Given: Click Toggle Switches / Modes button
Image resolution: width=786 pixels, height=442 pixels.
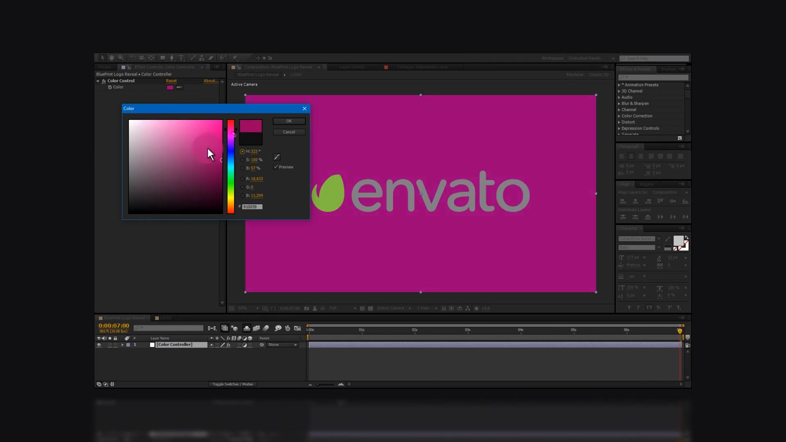Looking at the screenshot, I should point(233,384).
